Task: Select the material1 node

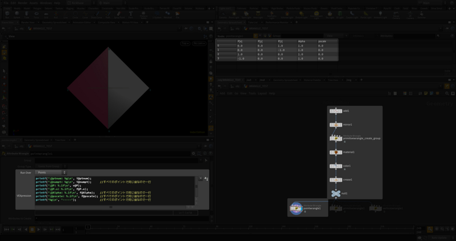Action: pyautogui.click(x=336, y=152)
